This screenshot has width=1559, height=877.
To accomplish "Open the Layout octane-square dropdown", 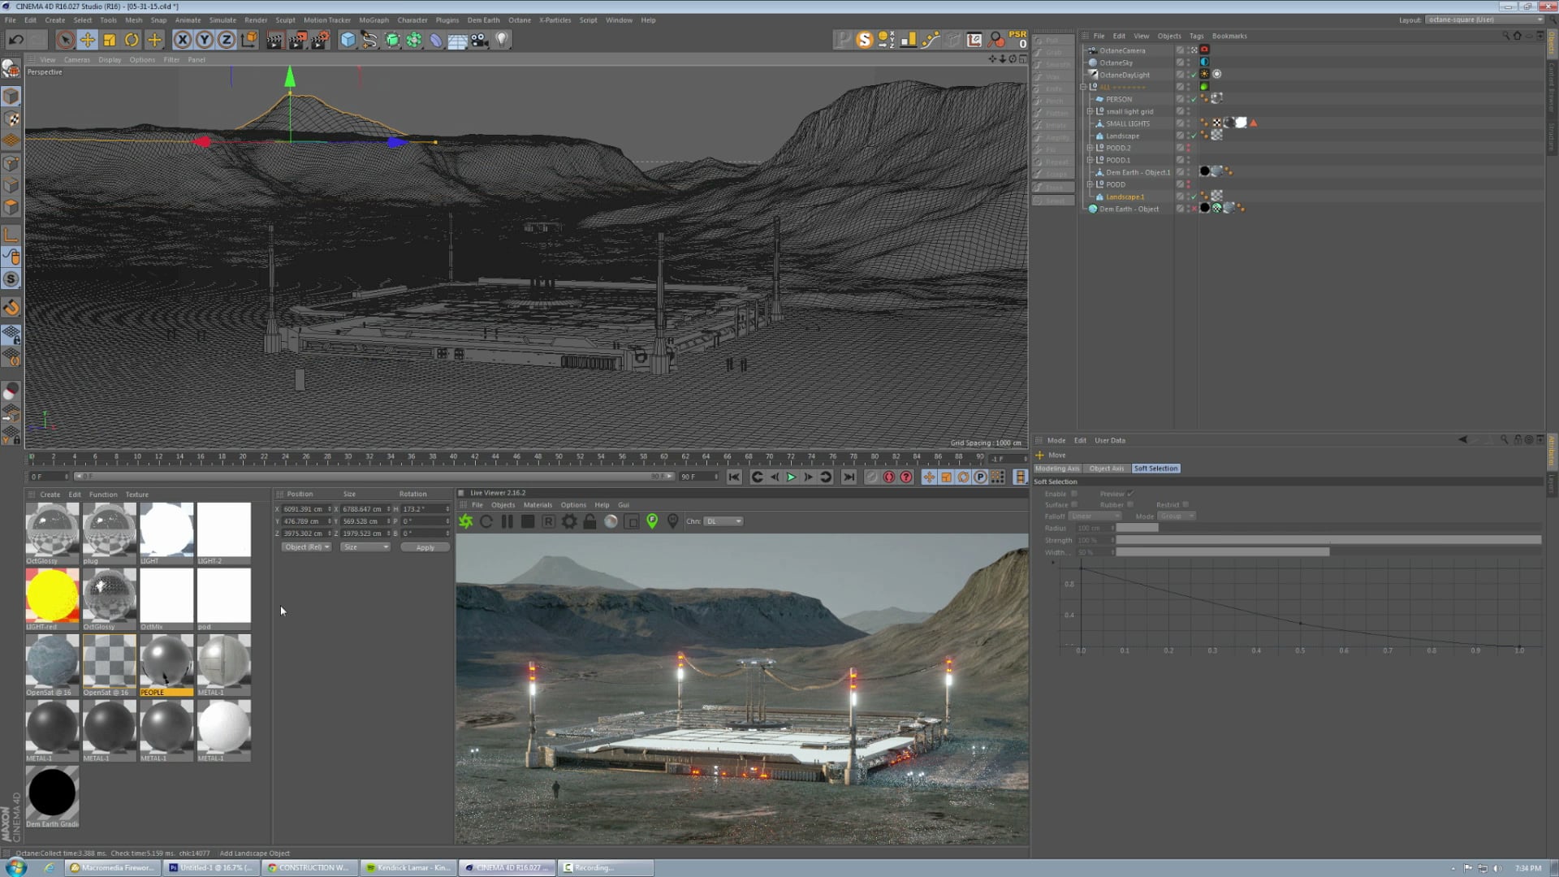I will (1484, 19).
